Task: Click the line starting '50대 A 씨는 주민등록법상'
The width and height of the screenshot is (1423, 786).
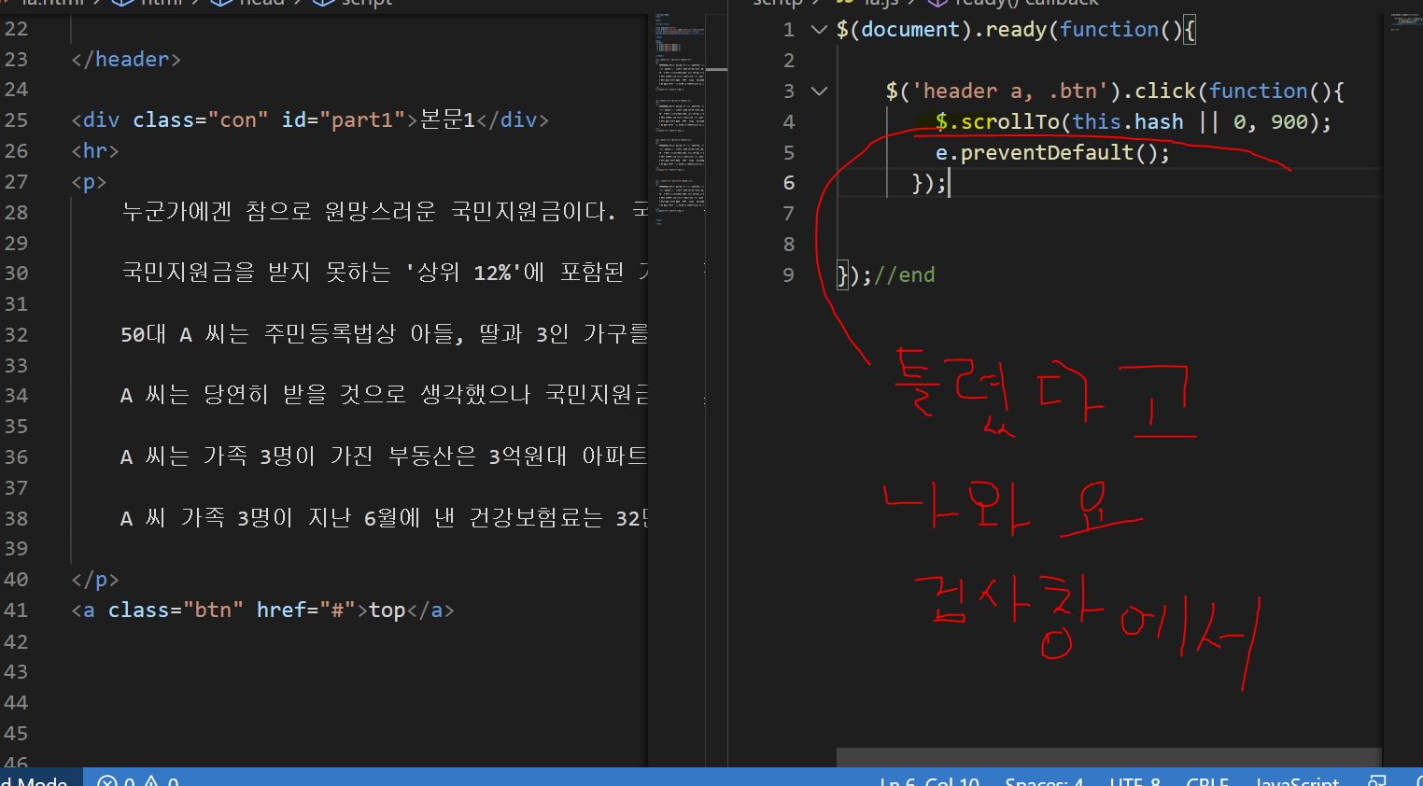Action: click(x=384, y=335)
